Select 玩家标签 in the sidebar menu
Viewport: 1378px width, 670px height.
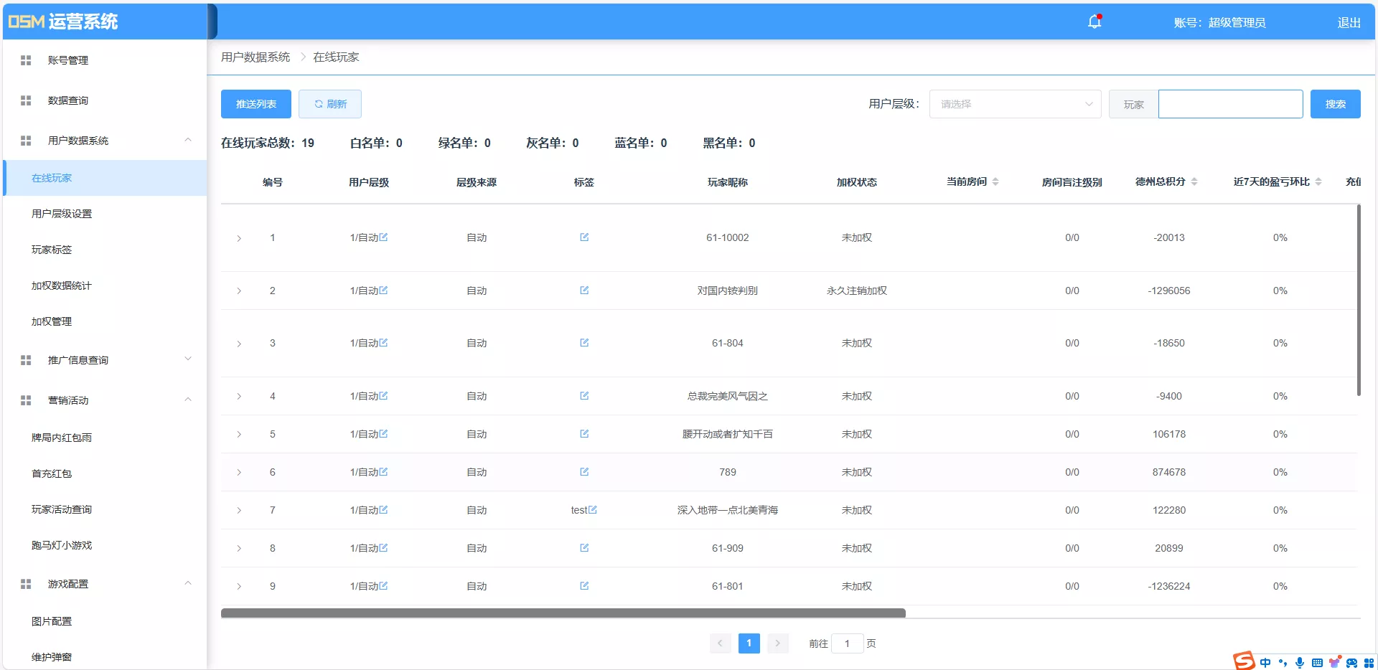[x=52, y=250]
